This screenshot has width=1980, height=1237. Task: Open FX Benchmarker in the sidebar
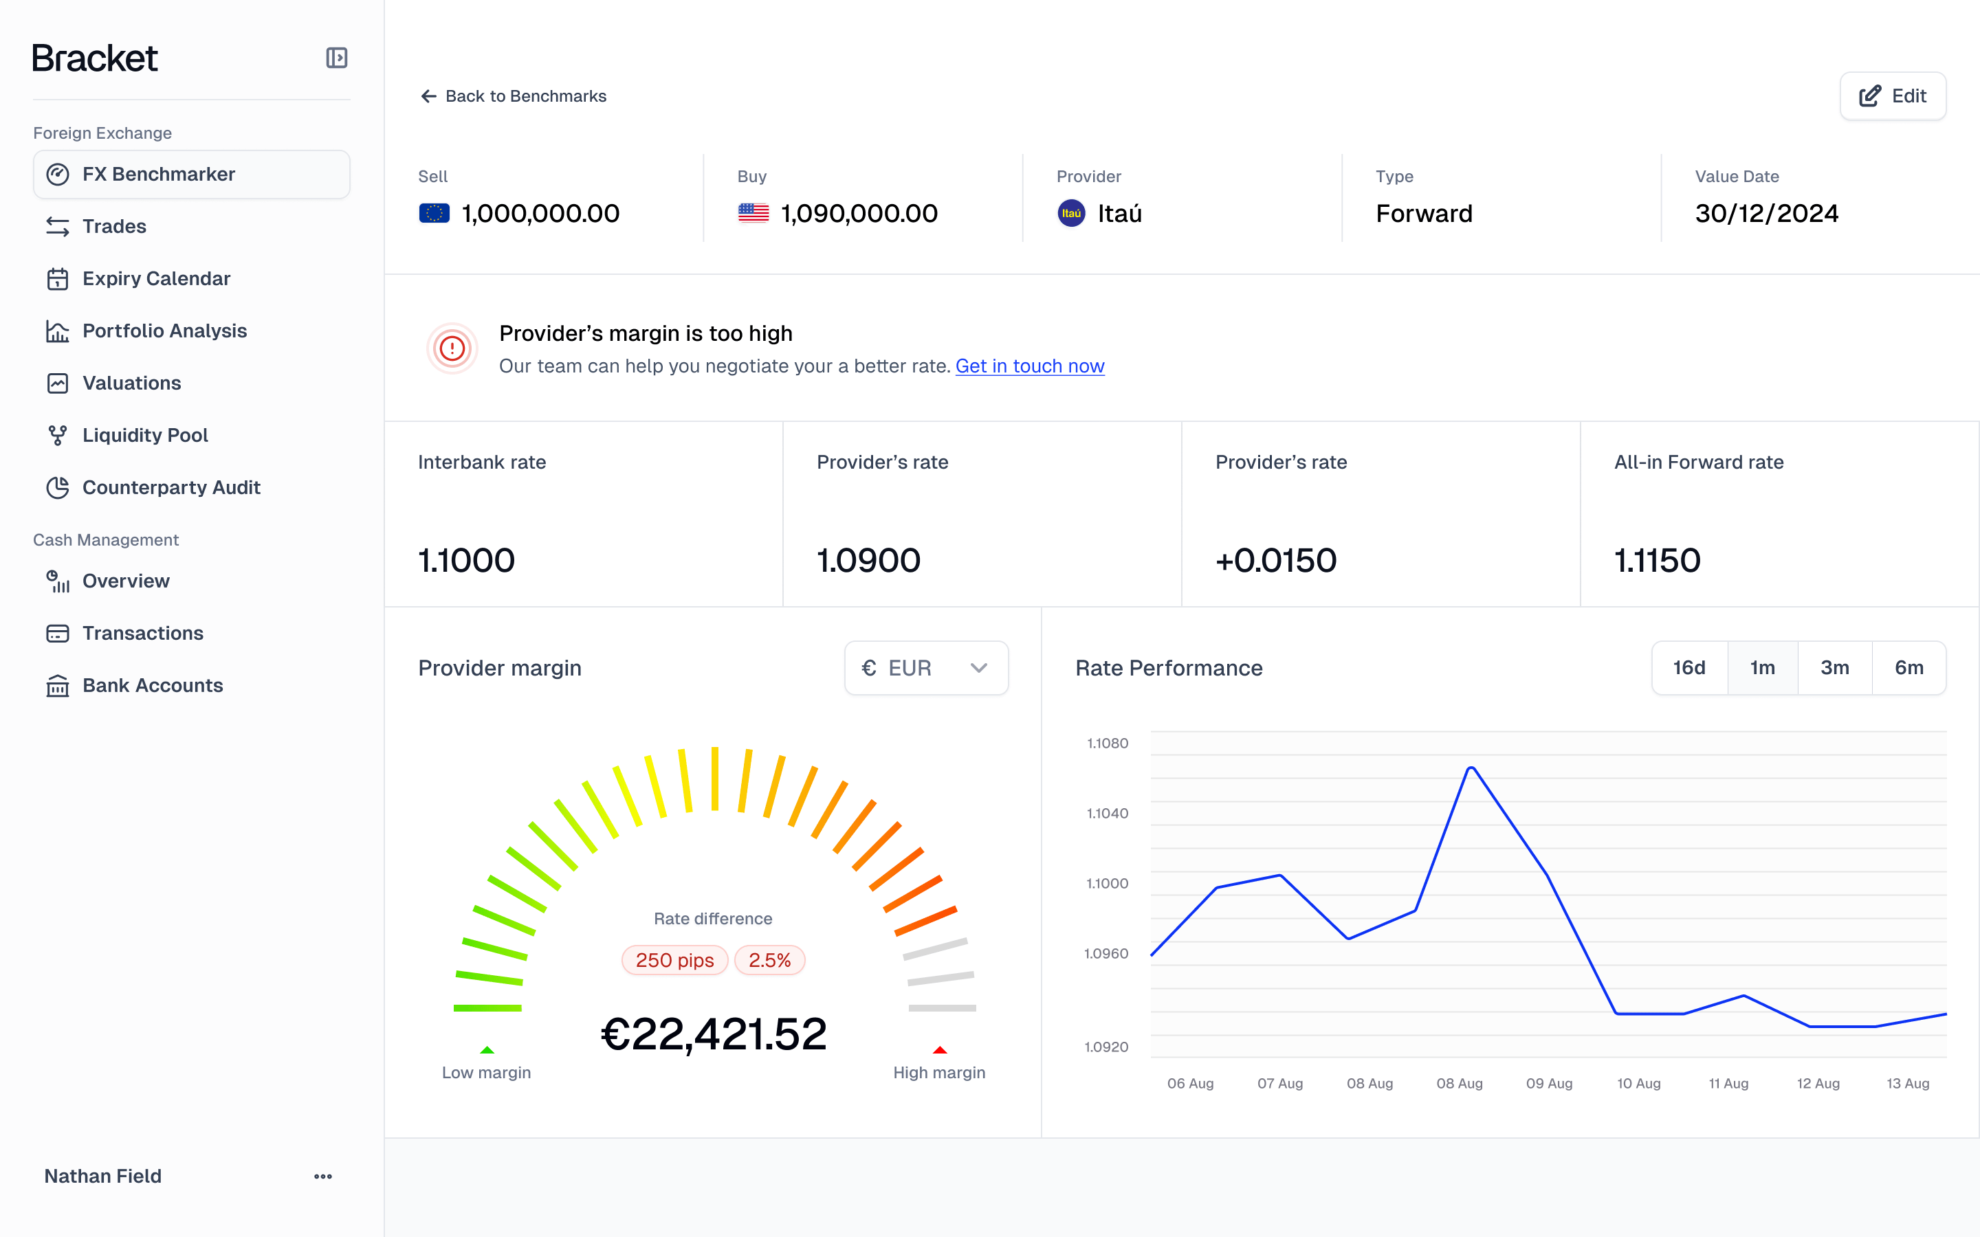click(x=191, y=175)
